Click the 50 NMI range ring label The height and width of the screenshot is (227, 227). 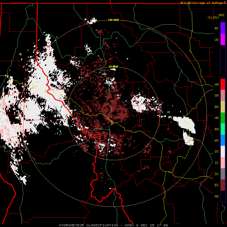pyautogui.click(x=113, y=67)
